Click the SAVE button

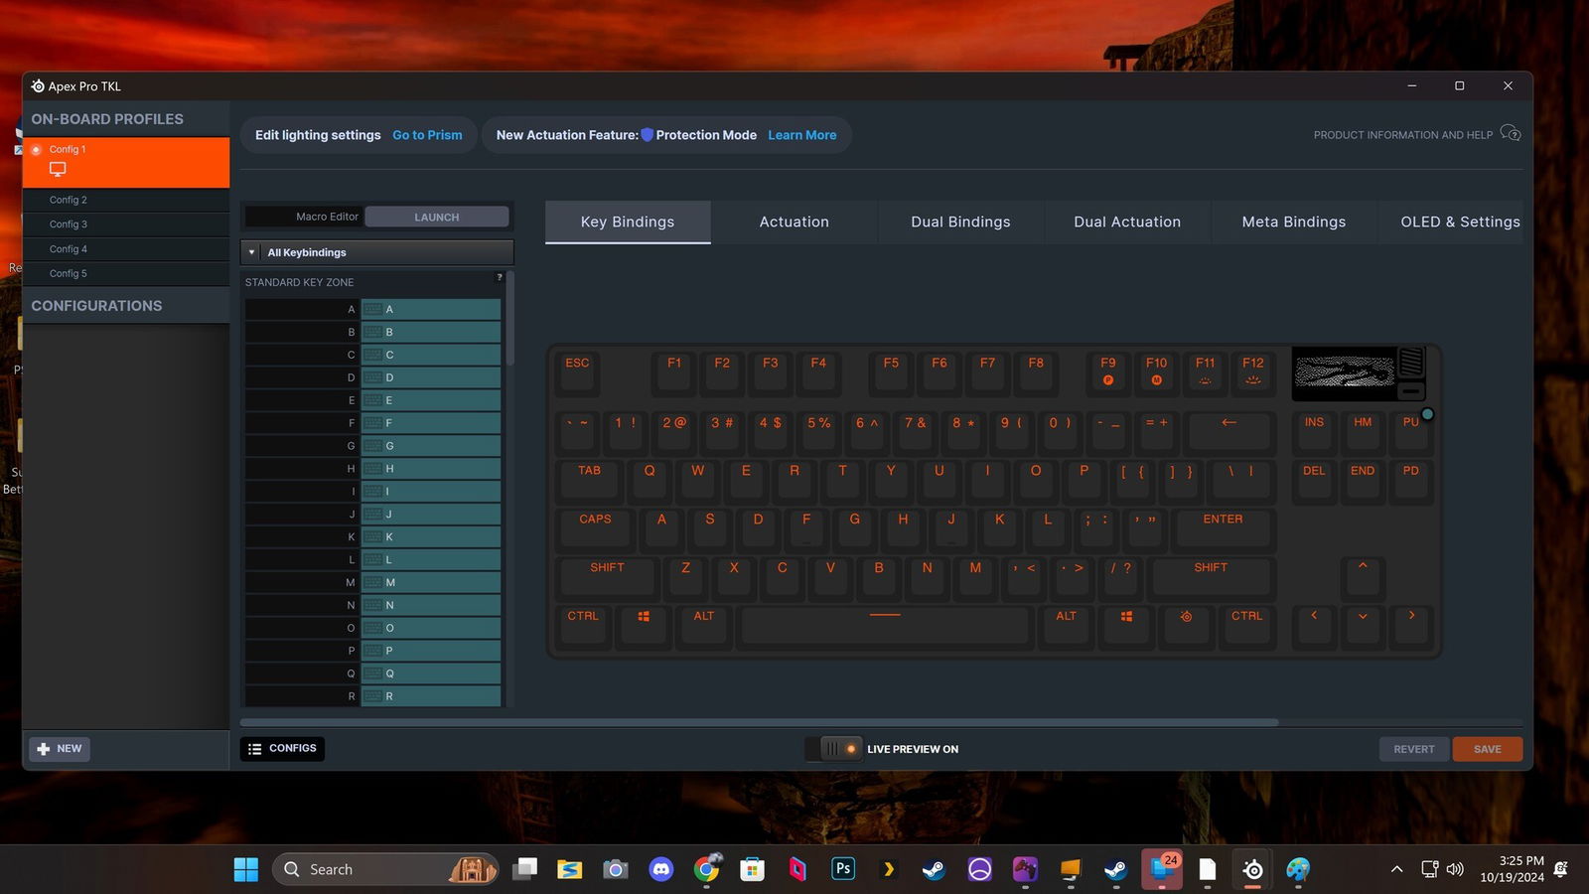point(1487,749)
